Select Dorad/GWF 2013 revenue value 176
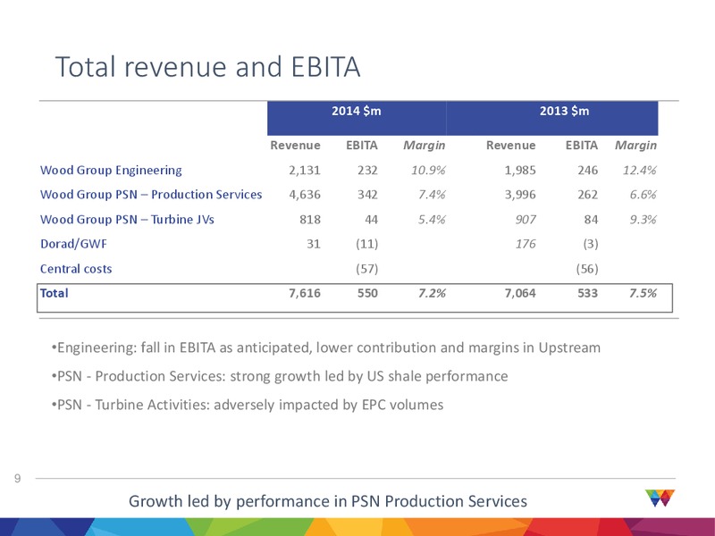Viewport: 715px width, 536px height. pyautogui.click(x=526, y=244)
